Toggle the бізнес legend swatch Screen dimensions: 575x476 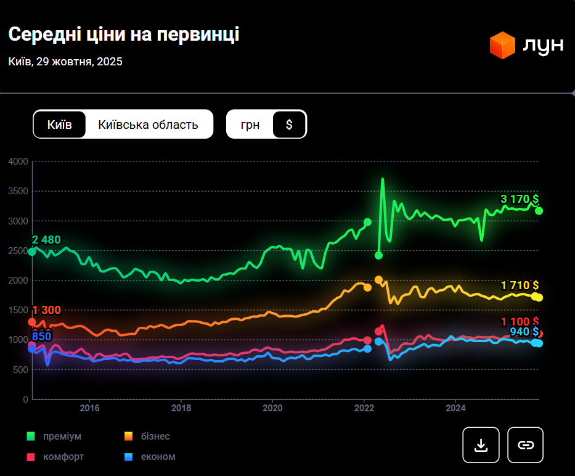click(x=128, y=437)
